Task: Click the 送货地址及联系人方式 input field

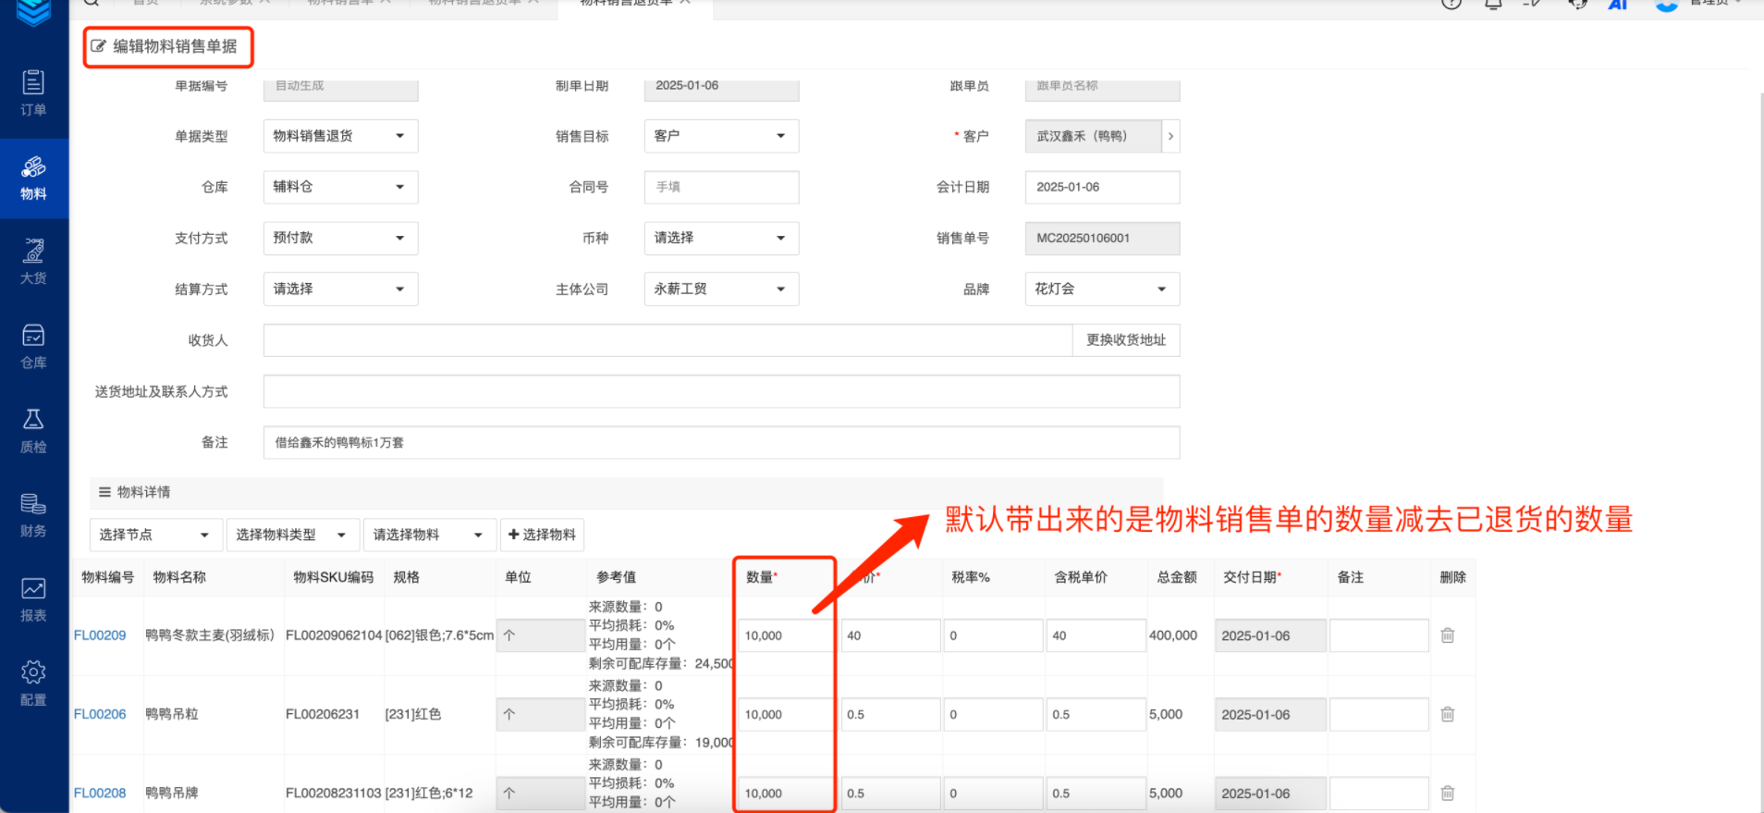Action: point(721,391)
